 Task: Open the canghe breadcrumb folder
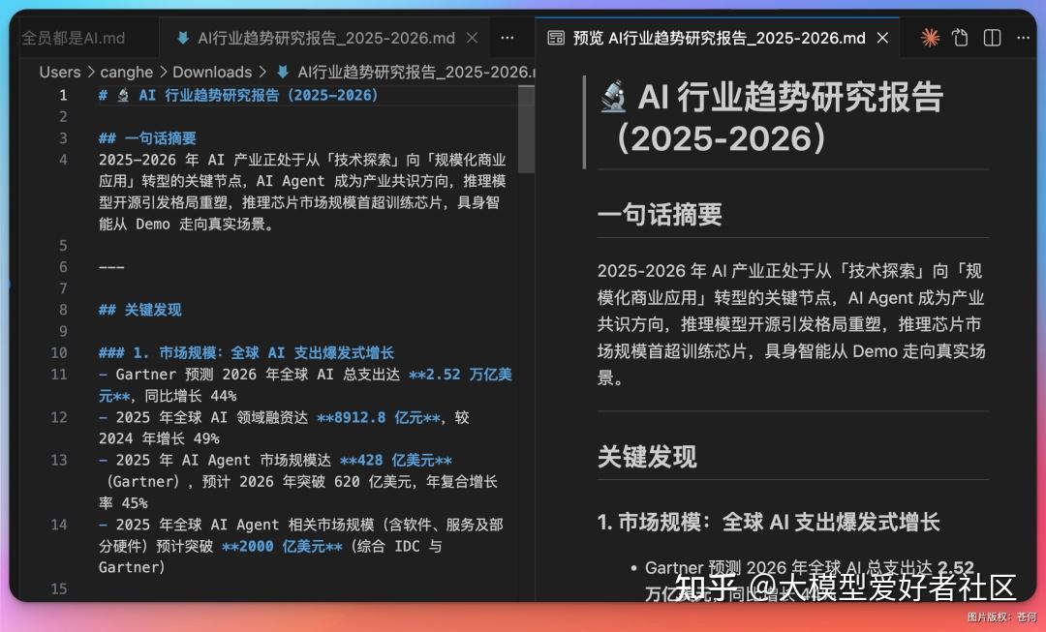[127, 72]
